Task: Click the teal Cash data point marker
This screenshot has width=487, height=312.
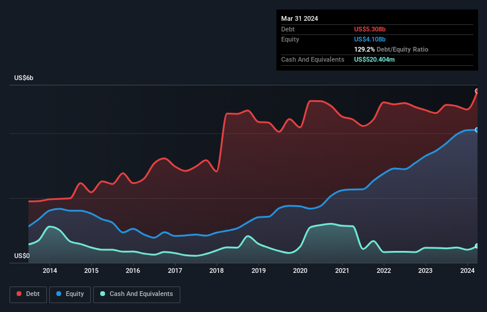Action: [x=477, y=246]
